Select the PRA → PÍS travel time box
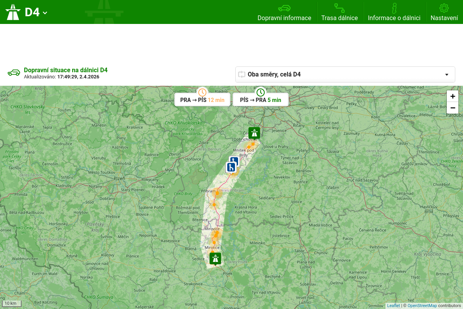The width and height of the screenshot is (463, 309). click(202, 100)
